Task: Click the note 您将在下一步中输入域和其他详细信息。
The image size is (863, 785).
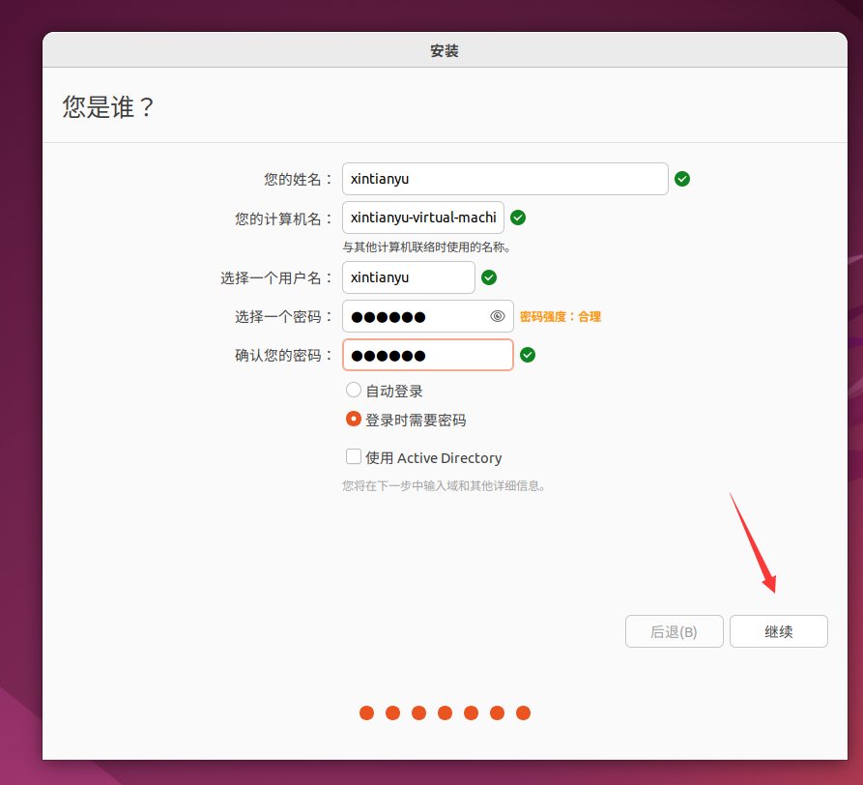Action: pyautogui.click(x=445, y=486)
